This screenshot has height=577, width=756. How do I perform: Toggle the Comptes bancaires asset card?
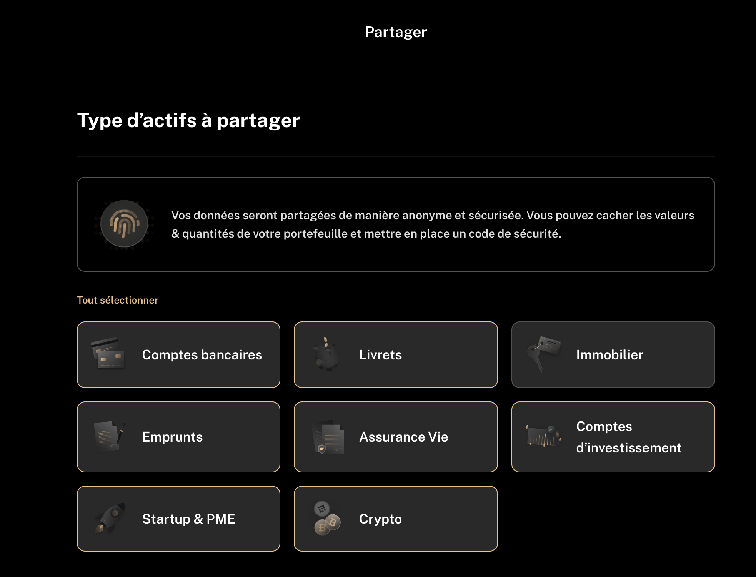pos(178,355)
